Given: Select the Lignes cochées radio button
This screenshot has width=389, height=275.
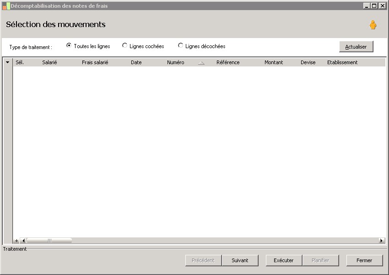Looking at the screenshot, I should click(124, 45).
